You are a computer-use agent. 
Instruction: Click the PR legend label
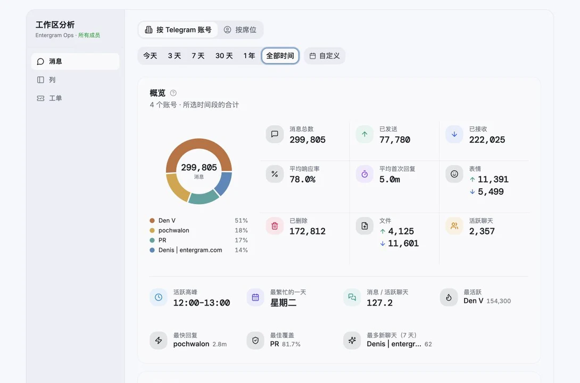click(x=162, y=240)
